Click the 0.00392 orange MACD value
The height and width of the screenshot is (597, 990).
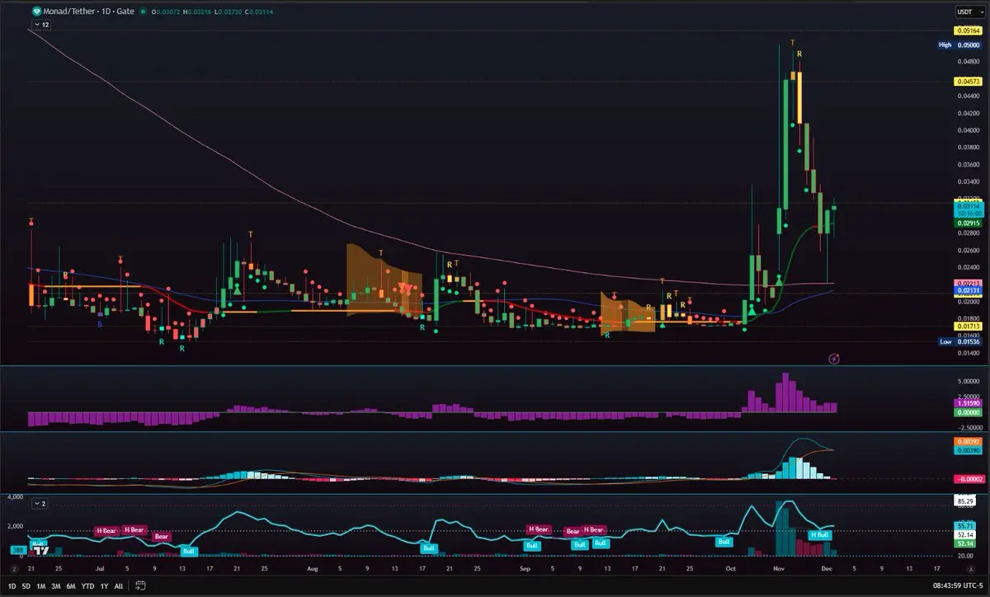coord(967,442)
